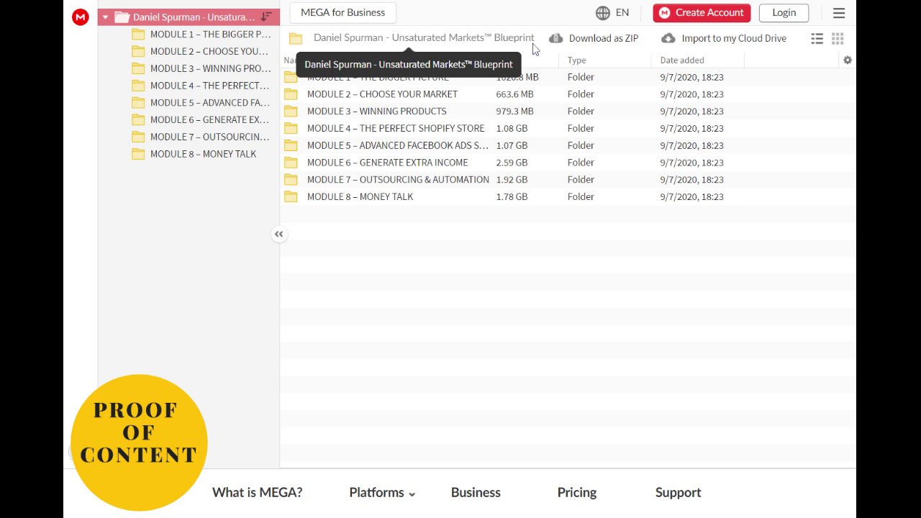Select MODULE 4 – THE PERFECT... in sidebar tree

pos(209,86)
